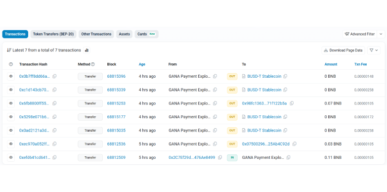Toggle the Age column header format
This screenshot has width=387, height=192.
[142, 64]
